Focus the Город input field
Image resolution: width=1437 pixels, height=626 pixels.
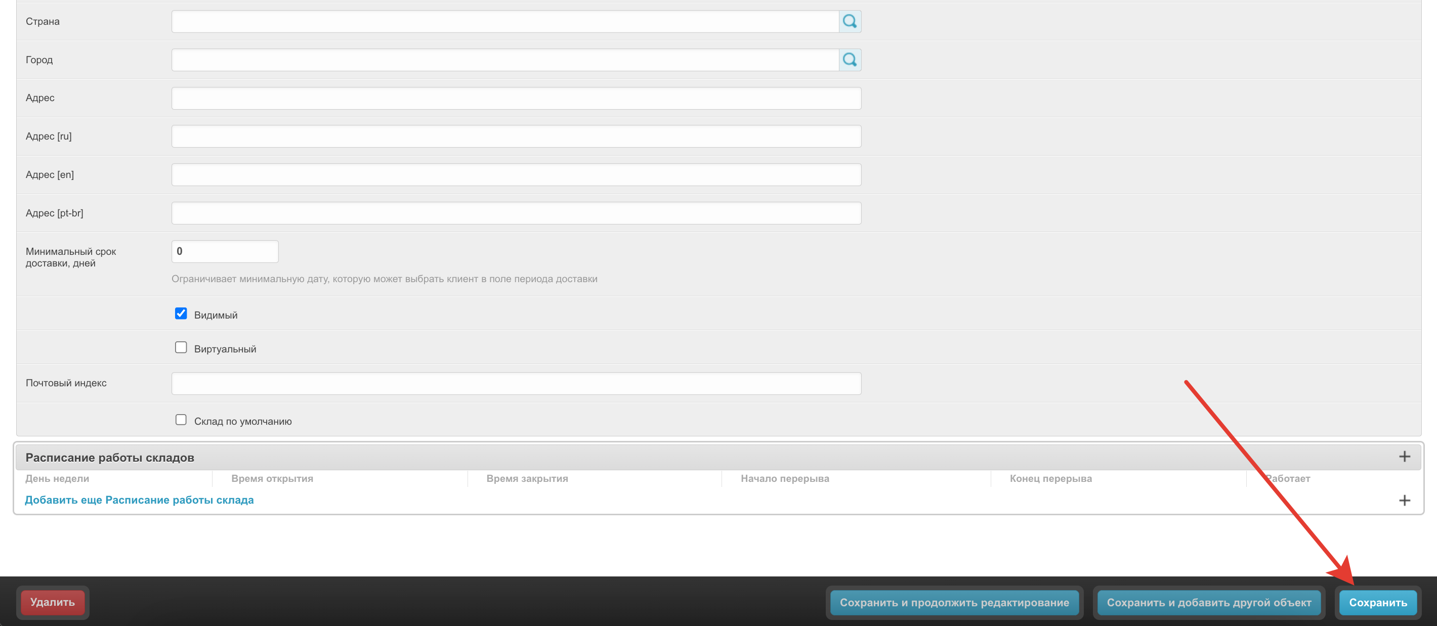[x=505, y=60]
